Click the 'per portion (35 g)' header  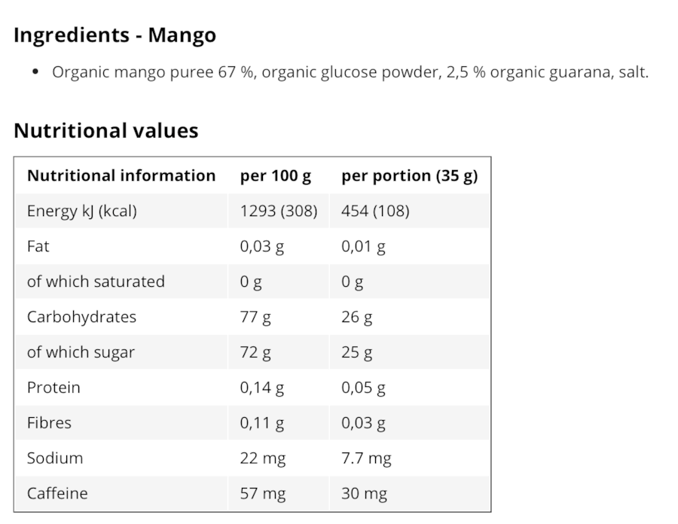(x=410, y=176)
